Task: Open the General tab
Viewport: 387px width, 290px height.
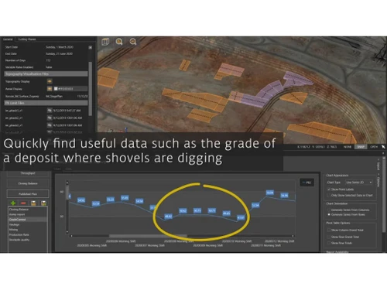Action: click(x=8, y=39)
